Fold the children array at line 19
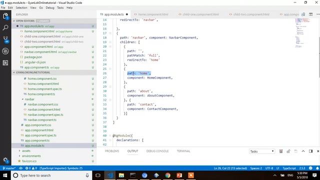 tap(110, 42)
